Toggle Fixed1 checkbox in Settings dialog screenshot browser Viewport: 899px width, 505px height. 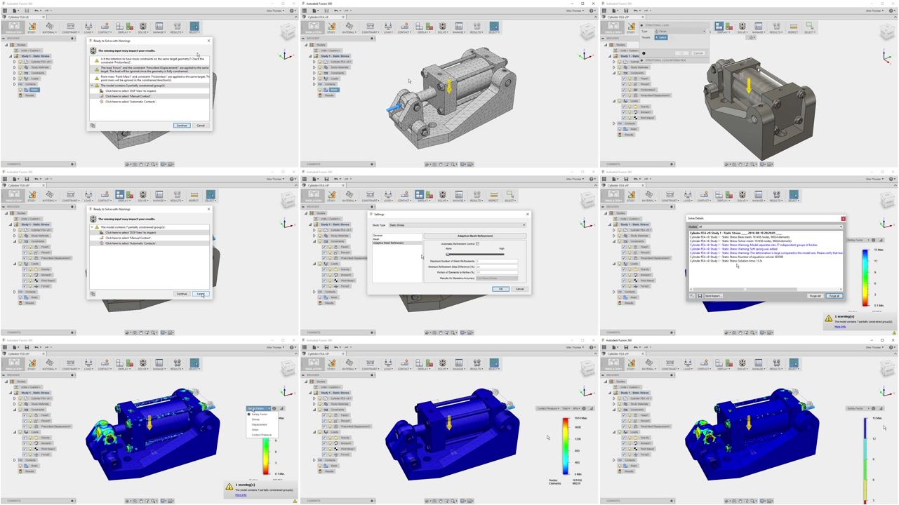pyautogui.click(x=324, y=247)
